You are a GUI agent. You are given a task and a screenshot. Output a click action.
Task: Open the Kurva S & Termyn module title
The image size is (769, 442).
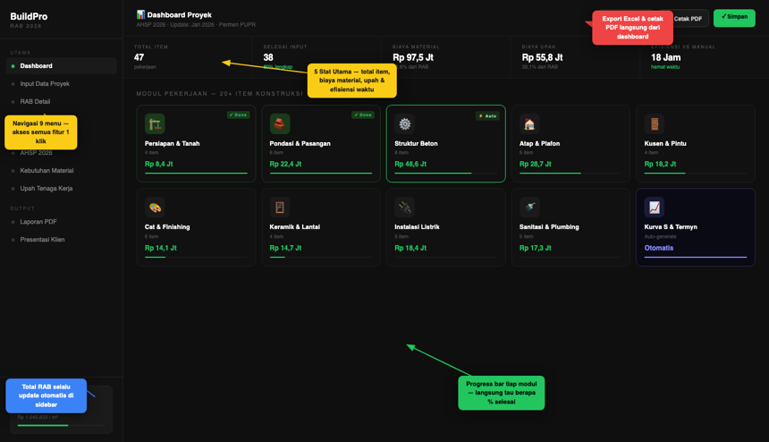coord(671,227)
